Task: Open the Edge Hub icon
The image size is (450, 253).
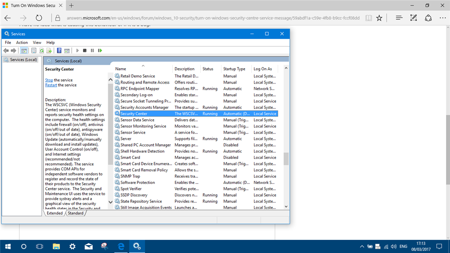Action: click(399, 18)
